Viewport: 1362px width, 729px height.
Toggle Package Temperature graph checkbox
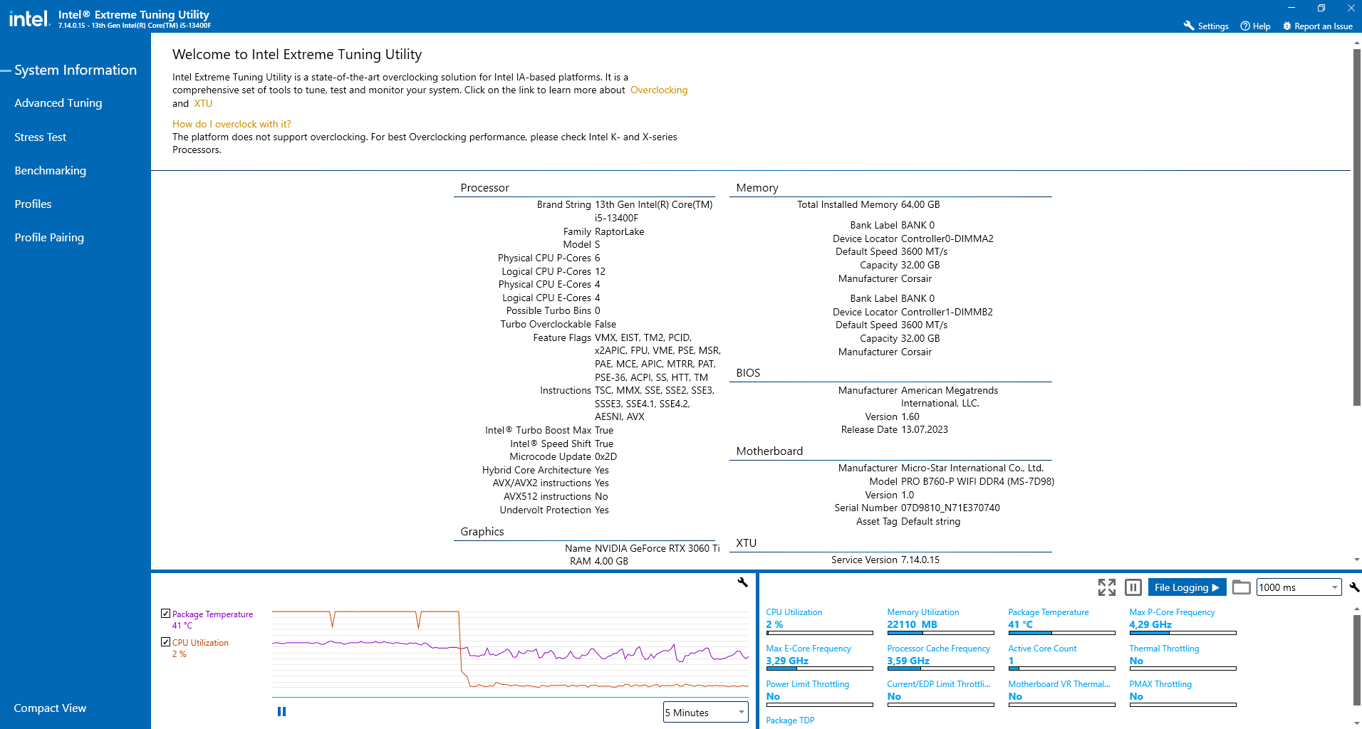pyautogui.click(x=165, y=614)
